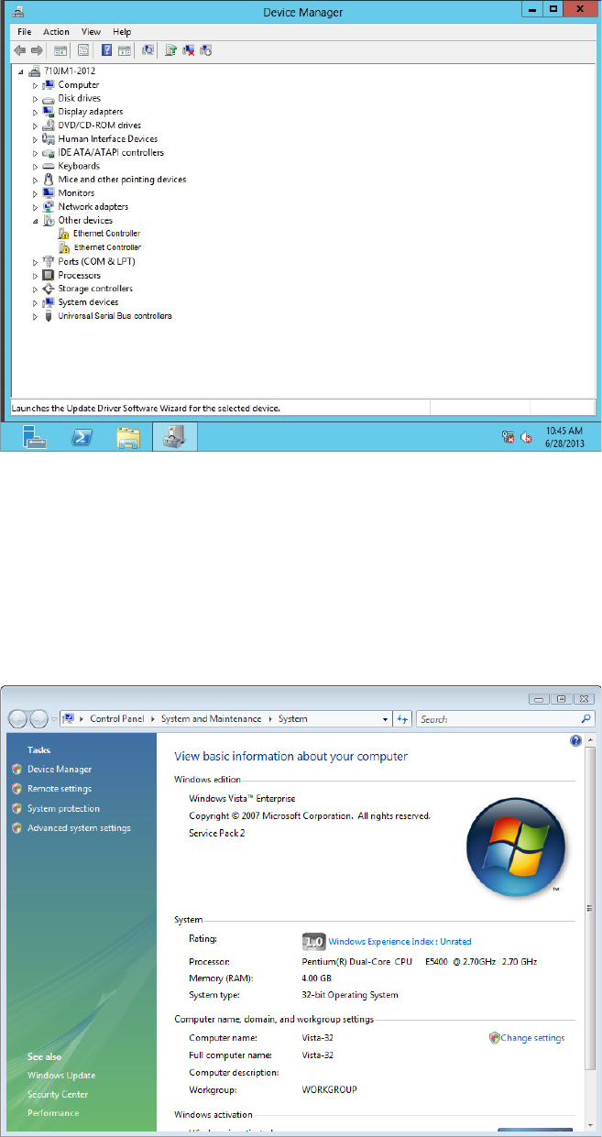Open Windows Update under See also
Screen dimensions: 602x1137
coord(61,1076)
